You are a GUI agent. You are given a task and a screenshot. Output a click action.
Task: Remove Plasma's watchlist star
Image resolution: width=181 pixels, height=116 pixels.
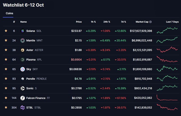click(x=6, y=60)
